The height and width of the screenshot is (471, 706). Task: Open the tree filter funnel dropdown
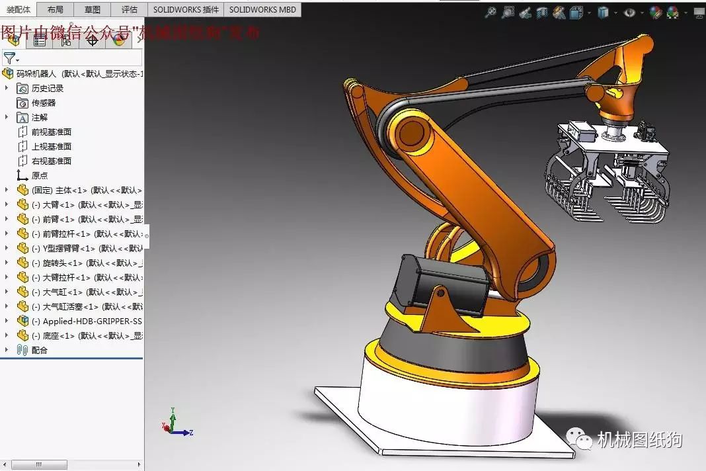click(11, 58)
